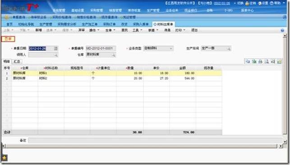Open 生产加工单 tab
Image resolution: width=290 pixels, height=165 pixels.
[x=89, y=24]
